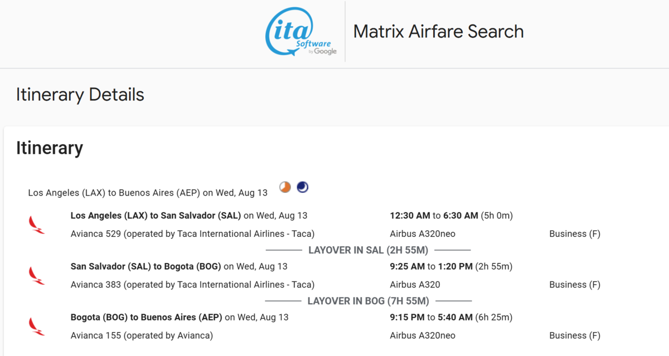Click the dark blue overnight flight indicator icon

coord(303,187)
